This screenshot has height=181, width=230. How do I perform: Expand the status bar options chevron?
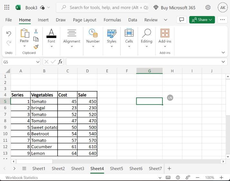[x=160, y=178]
